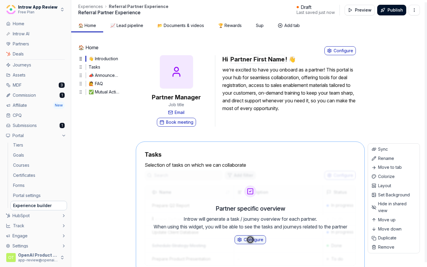Grab the Introduction section drag handle
The image size is (427, 267).
pyautogui.click(x=81, y=59)
